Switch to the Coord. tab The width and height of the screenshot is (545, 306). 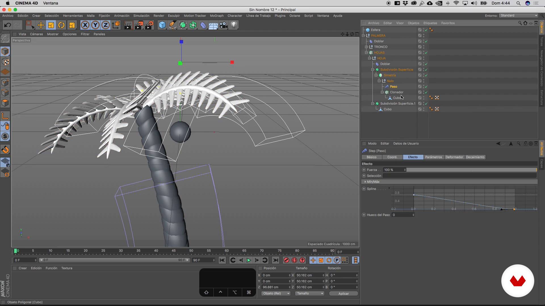[392, 157]
